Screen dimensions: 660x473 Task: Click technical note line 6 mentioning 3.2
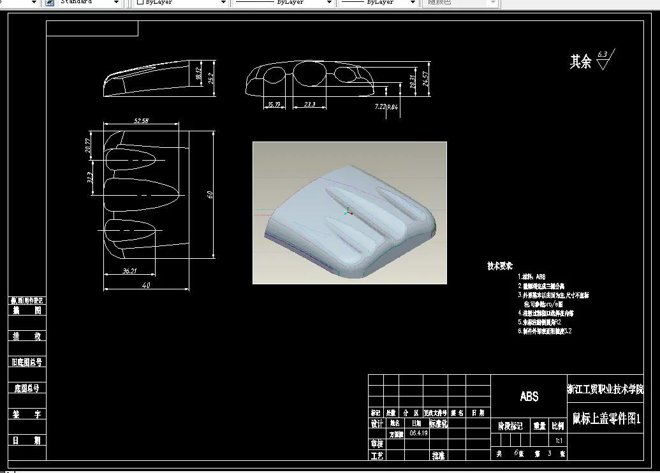click(x=545, y=331)
